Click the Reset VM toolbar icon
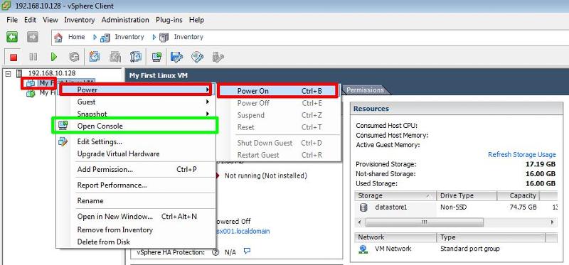 point(74,57)
